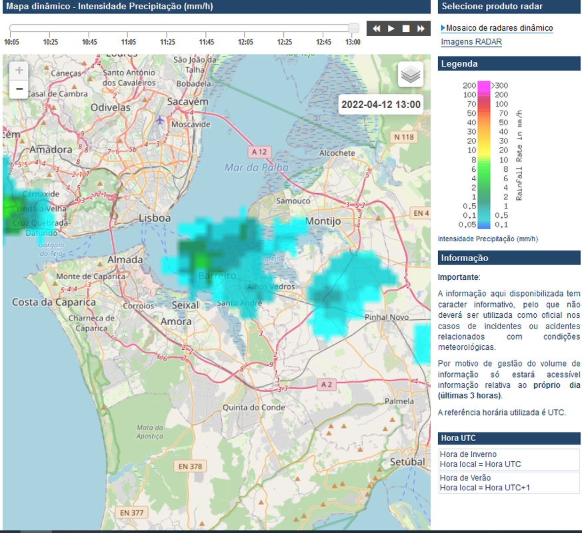Screen dimensions: 582x533
Task: Jump to 12:45 on the timeline
Action: click(x=323, y=42)
